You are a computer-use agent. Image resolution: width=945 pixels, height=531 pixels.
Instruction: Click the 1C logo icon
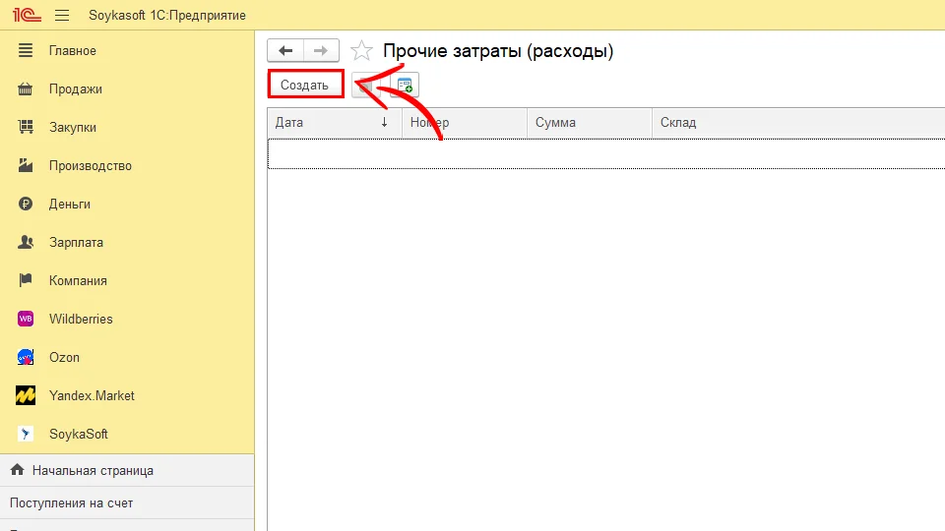(25, 16)
